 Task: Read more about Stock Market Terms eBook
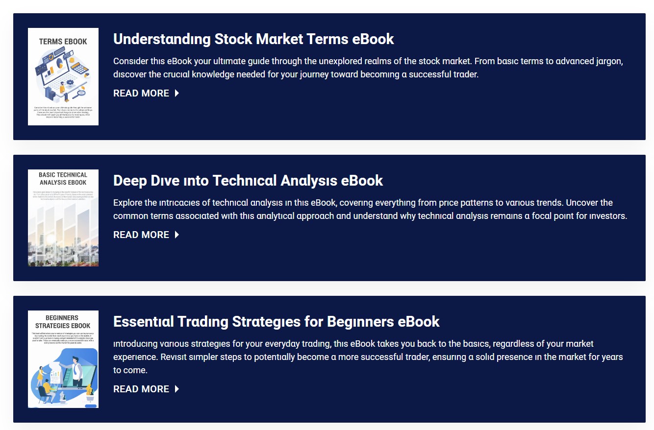(141, 93)
